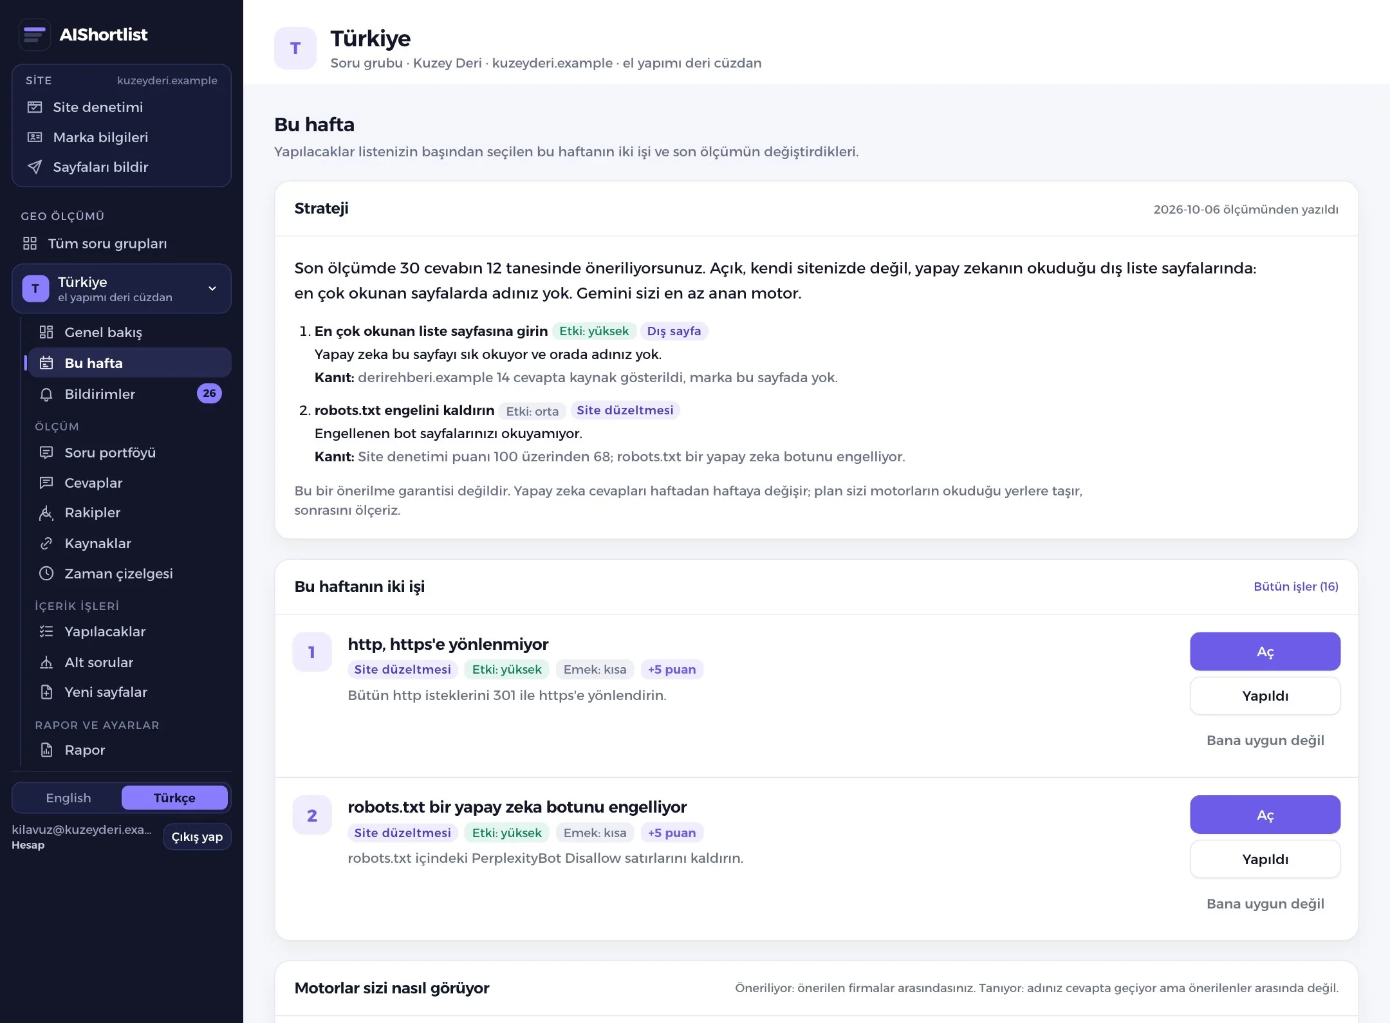
Task: Click the large T avatar in header
Action: pos(295,48)
